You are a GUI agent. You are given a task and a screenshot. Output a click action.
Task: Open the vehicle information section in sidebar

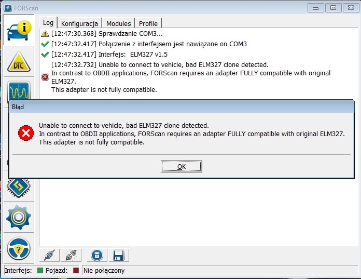coord(19,31)
